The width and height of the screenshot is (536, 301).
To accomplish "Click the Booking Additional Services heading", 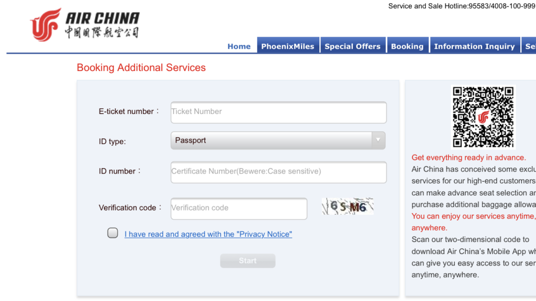I will coord(141,67).
